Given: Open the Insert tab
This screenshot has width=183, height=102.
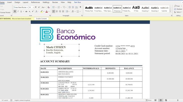Looking at the screenshot, I should 9,2.
